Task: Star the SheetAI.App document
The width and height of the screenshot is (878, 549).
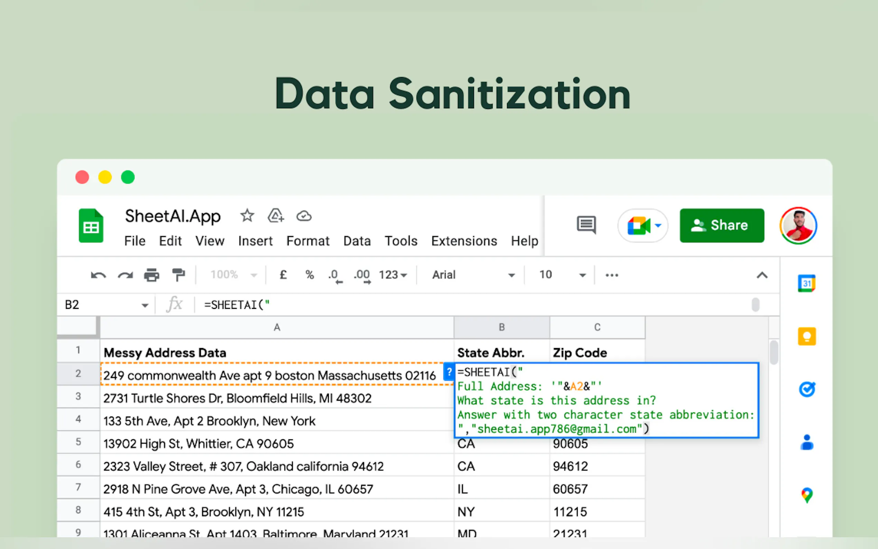Action: [x=247, y=216]
